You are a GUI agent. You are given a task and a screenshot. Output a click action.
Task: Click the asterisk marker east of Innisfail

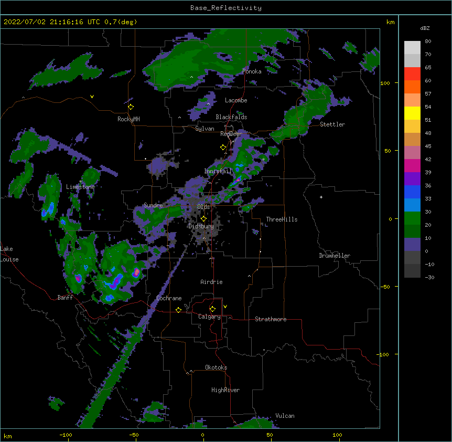[x=263, y=160]
